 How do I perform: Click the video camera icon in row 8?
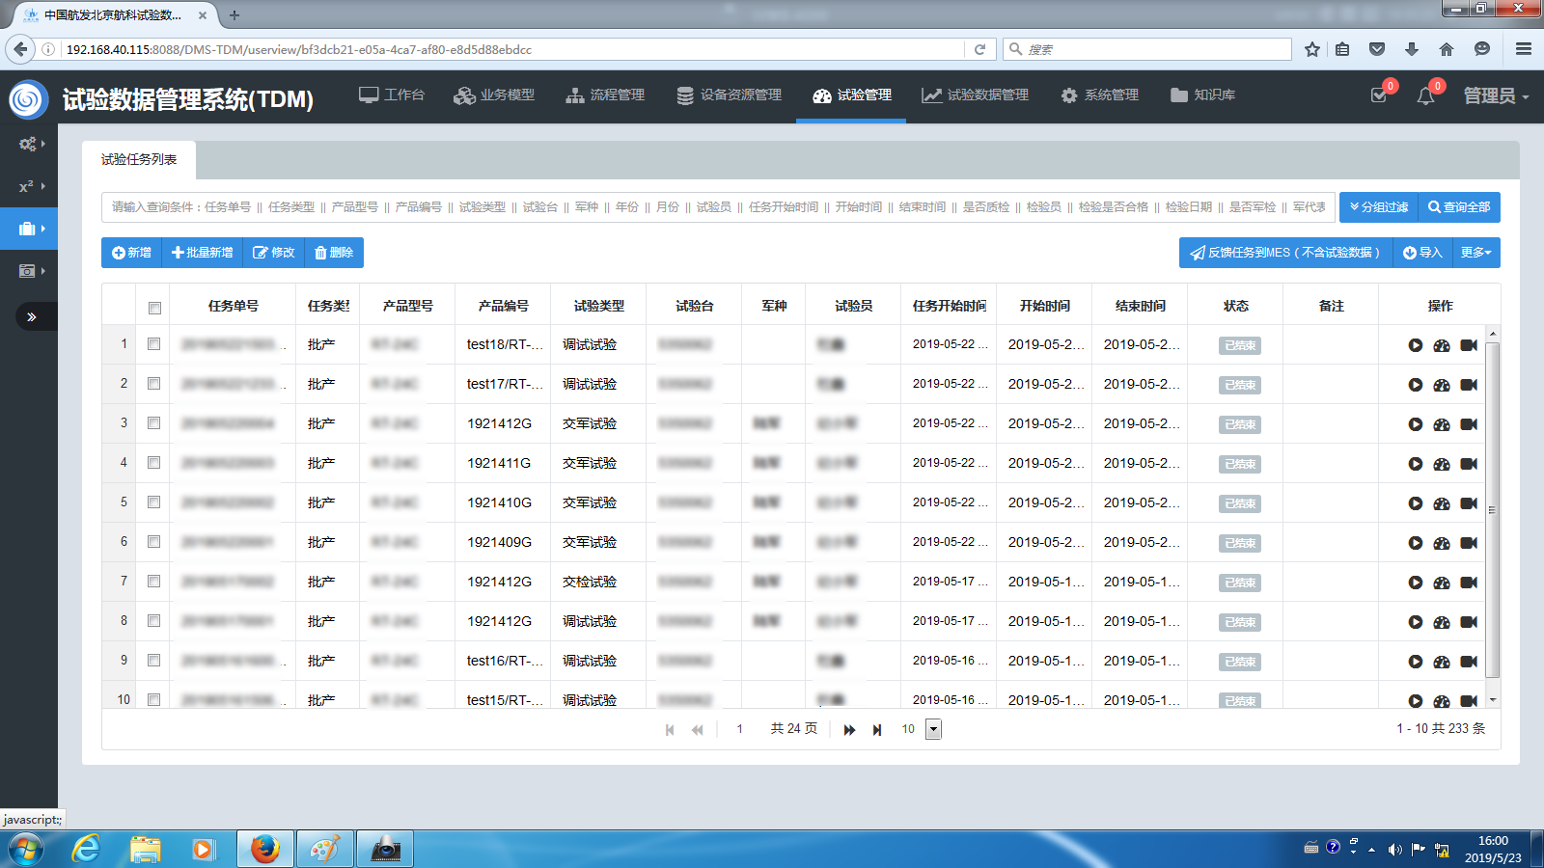pyautogui.click(x=1469, y=622)
